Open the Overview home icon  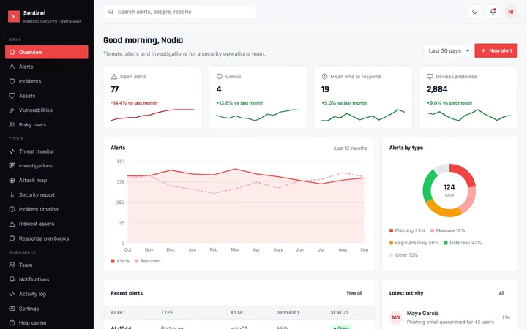pos(12,52)
